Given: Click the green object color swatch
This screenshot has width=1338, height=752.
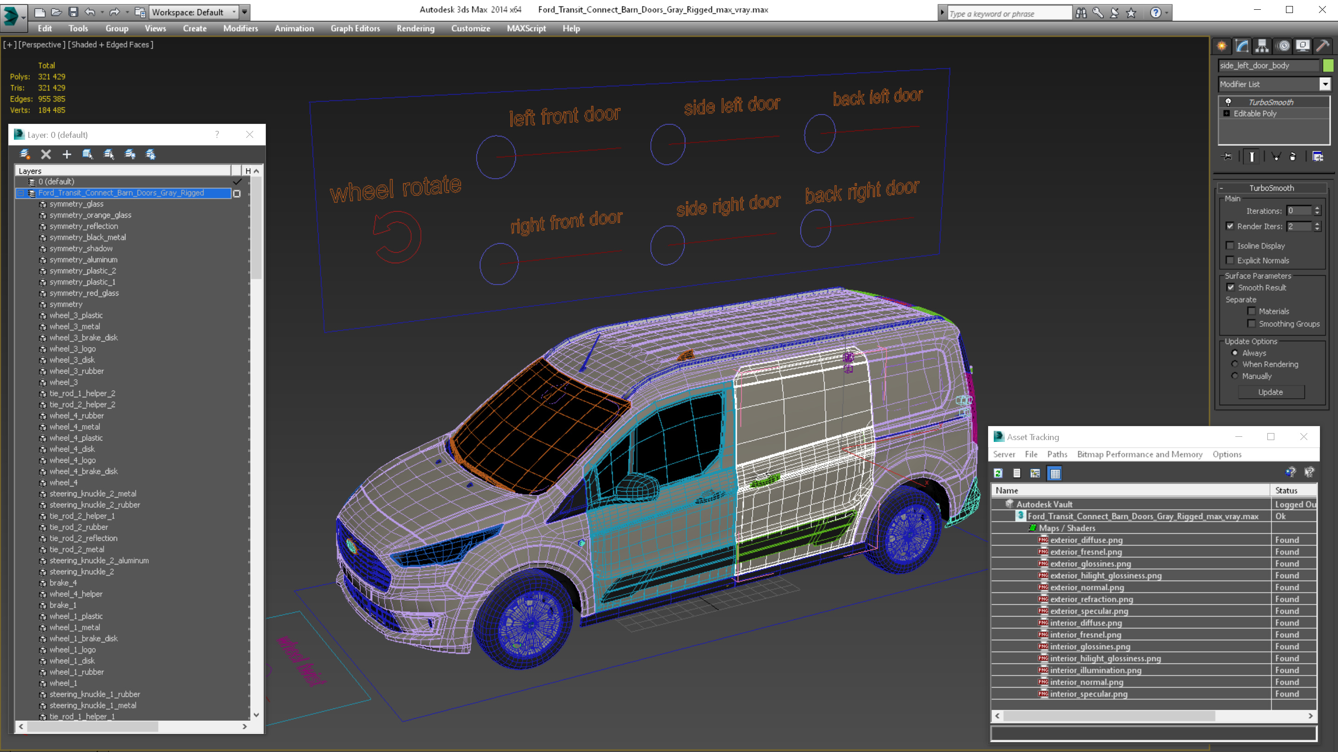Looking at the screenshot, I should (1328, 65).
